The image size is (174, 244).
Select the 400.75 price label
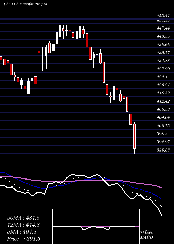164,126
